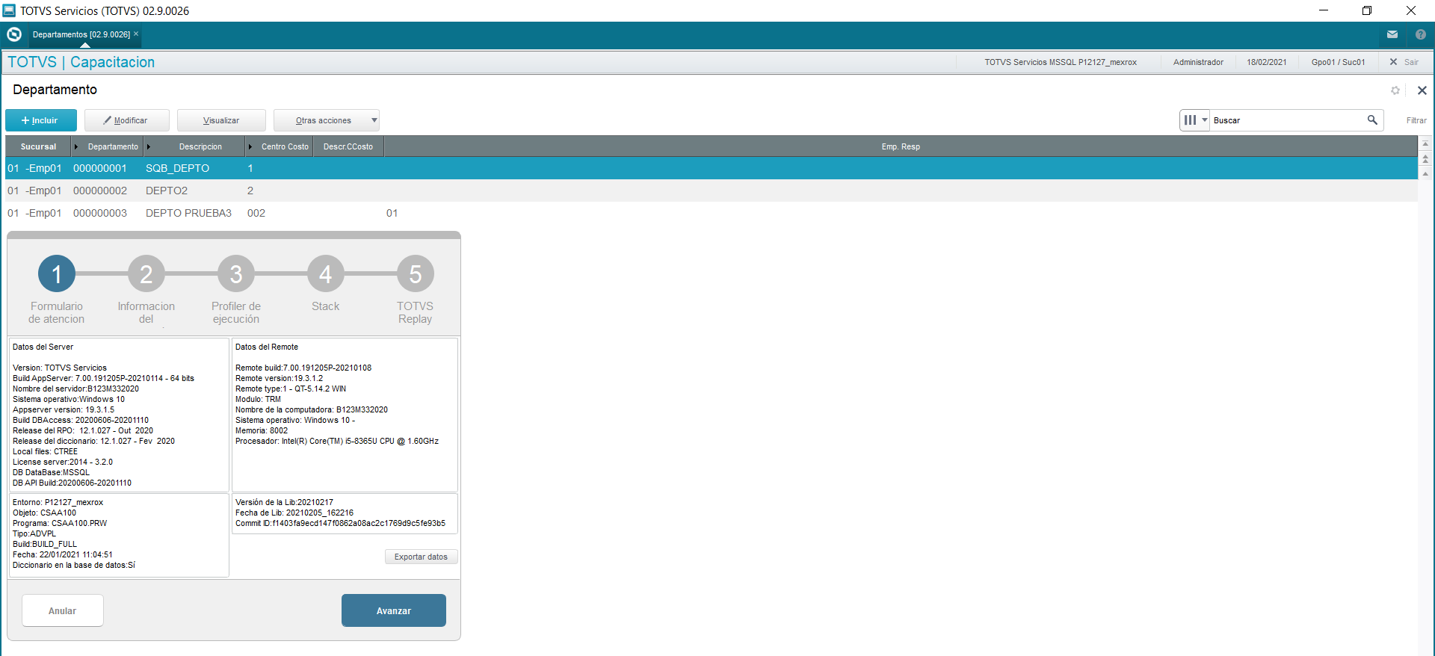Open the mail envelope icon
1435x656 pixels.
point(1392,34)
